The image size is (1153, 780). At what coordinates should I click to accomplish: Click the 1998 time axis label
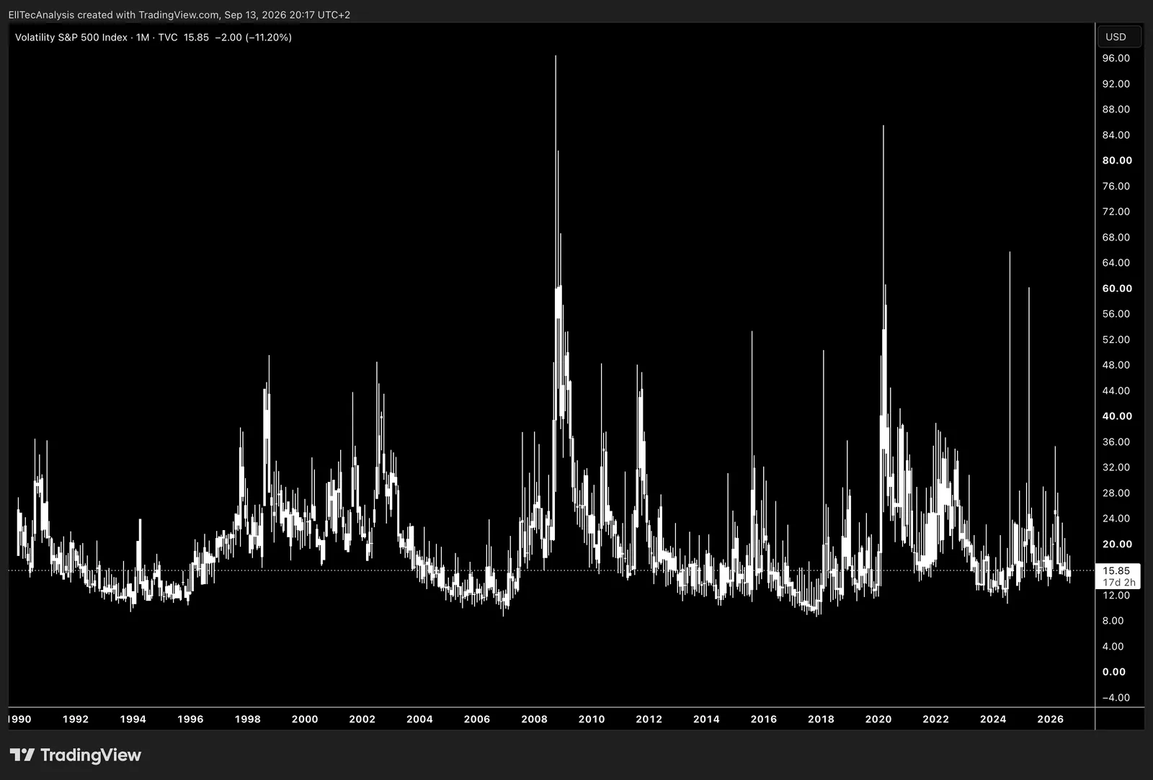248,719
